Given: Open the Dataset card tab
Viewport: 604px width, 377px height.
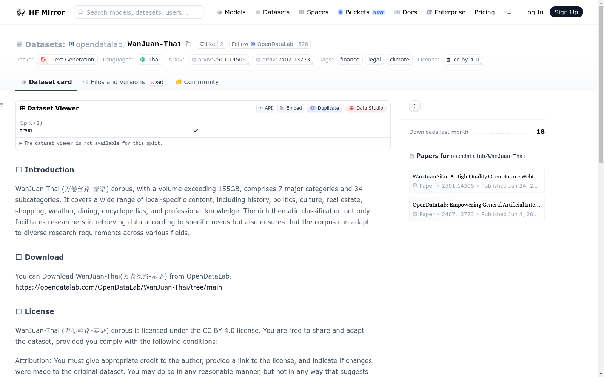Looking at the screenshot, I should point(46,82).
